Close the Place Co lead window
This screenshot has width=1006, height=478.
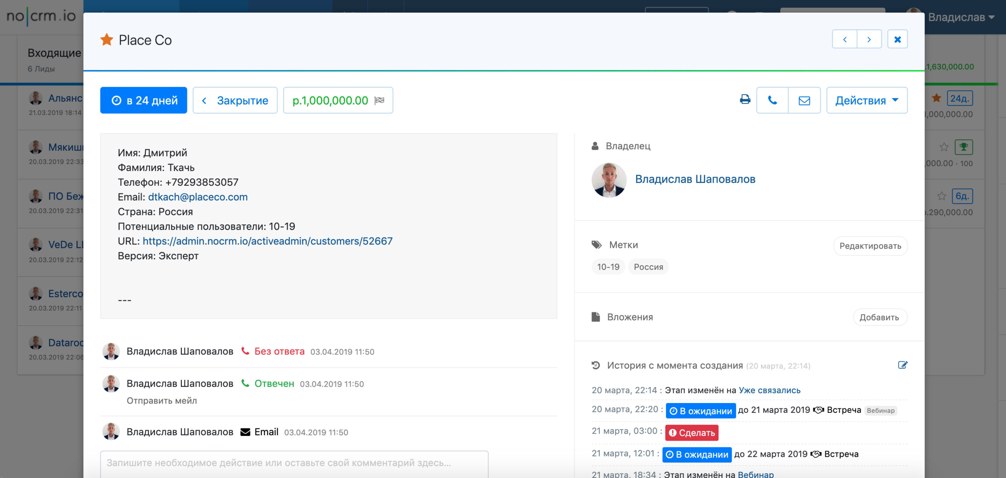(897, 39)
